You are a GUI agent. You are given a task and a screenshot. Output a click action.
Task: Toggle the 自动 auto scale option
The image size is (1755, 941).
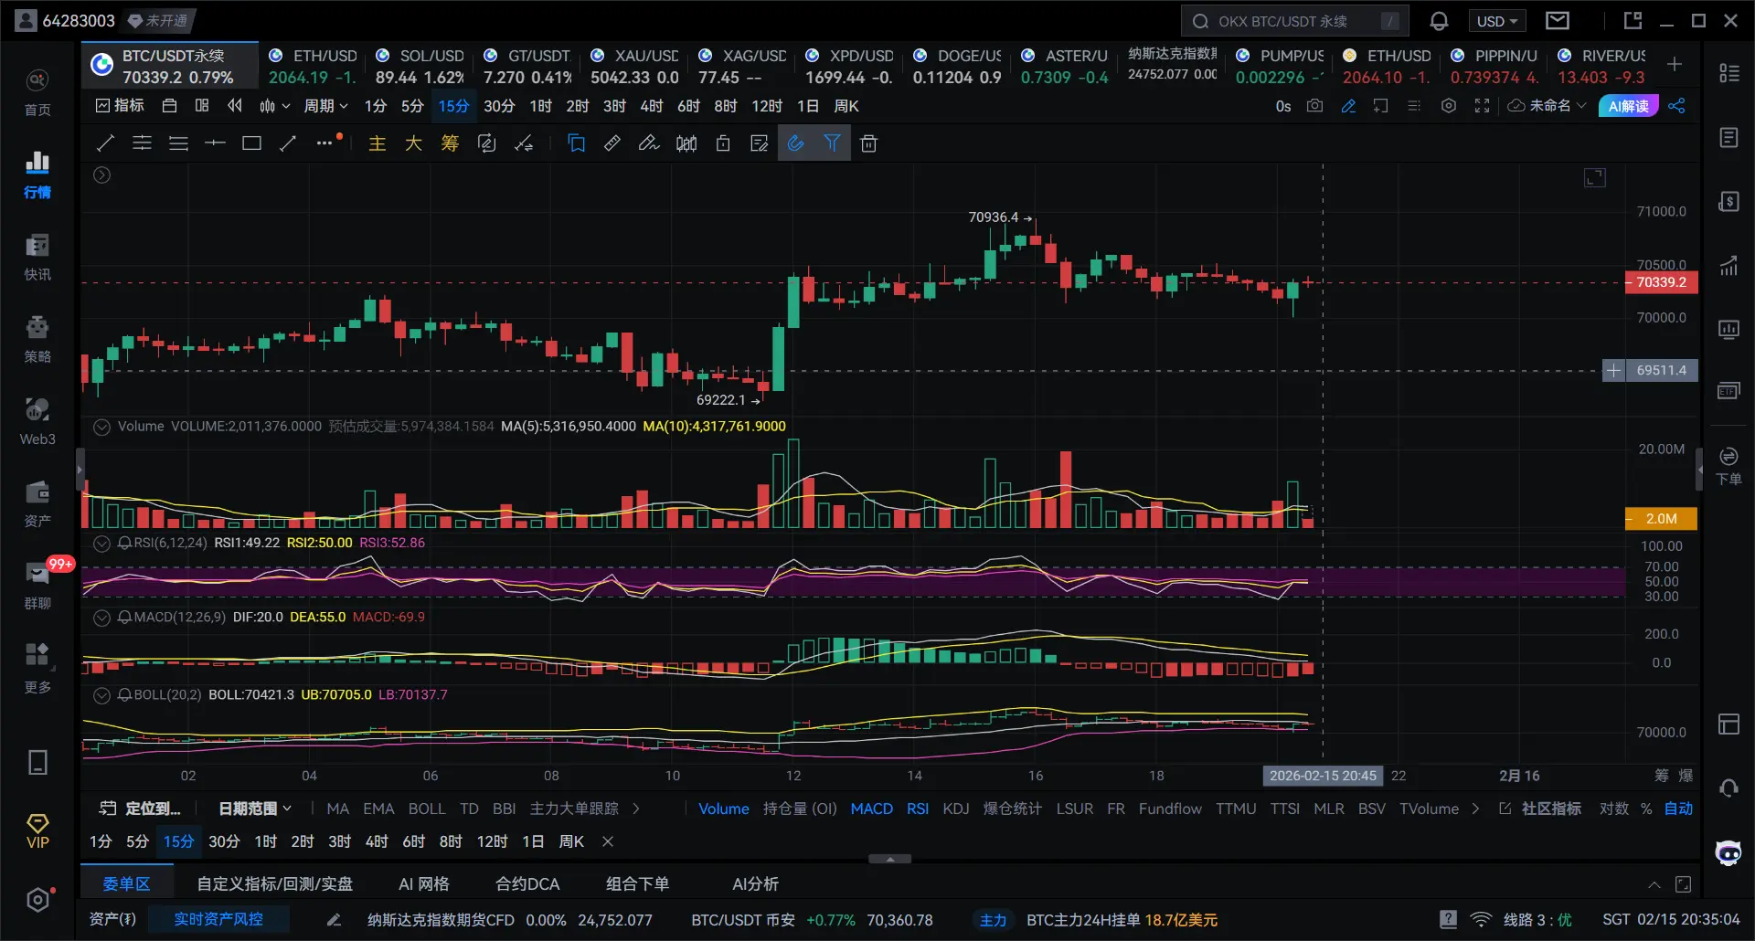click(1678, 809)
